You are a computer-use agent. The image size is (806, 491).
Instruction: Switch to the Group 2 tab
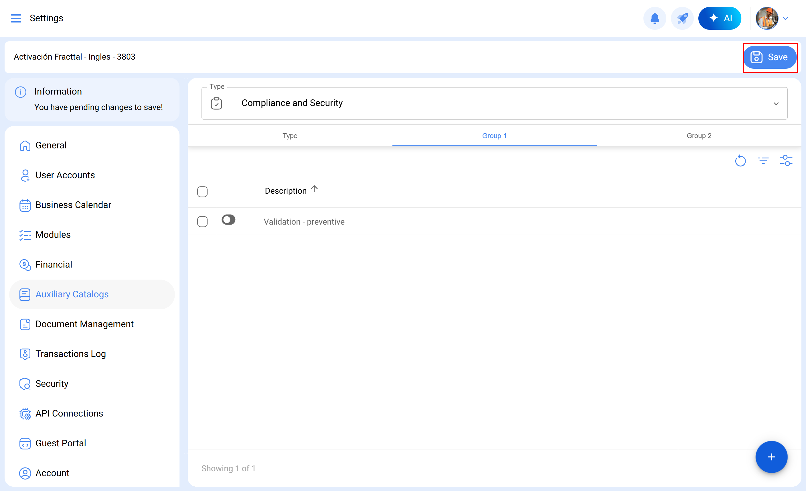coord(699,135)
